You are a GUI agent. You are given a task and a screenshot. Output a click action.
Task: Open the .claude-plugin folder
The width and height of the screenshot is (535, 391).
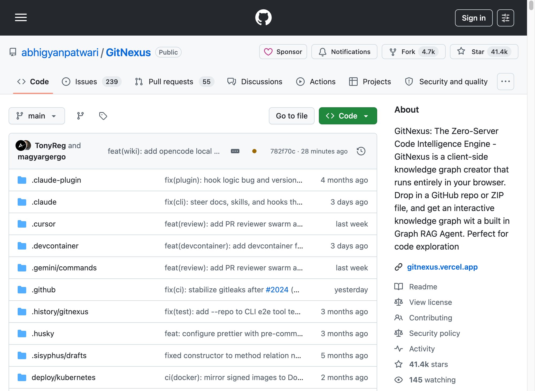pos(56,180)
